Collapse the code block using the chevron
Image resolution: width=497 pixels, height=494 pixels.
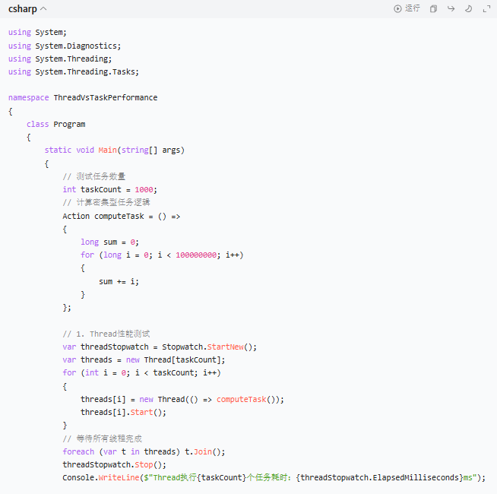tap(43, 8)
